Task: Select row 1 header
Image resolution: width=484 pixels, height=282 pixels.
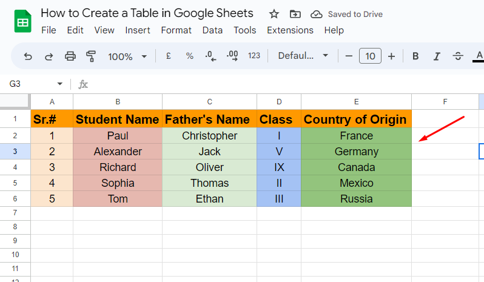Action: tap(15, 118)
